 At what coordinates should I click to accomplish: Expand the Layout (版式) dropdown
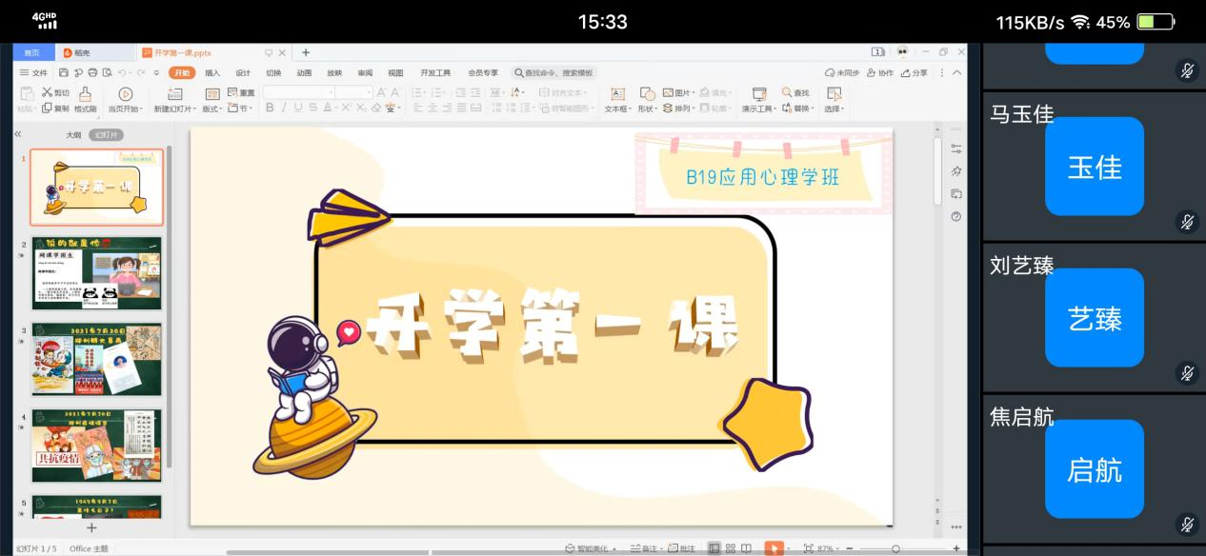[x=213, y=109]
